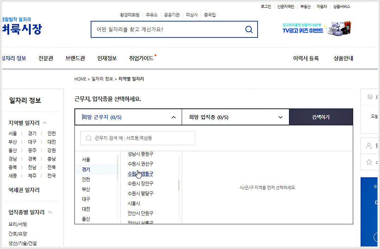This screenshot has height=249, width=380.
Task: Click the person-check icon in right panel
Action: (x=369, y=146)
